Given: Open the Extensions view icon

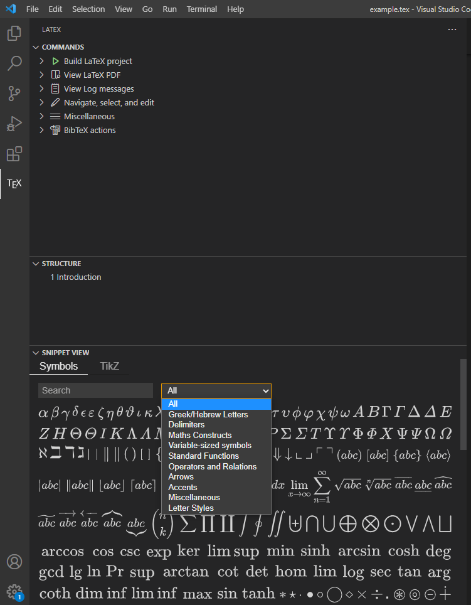Looking at the screenshot, I should click(x=14, y=154).
